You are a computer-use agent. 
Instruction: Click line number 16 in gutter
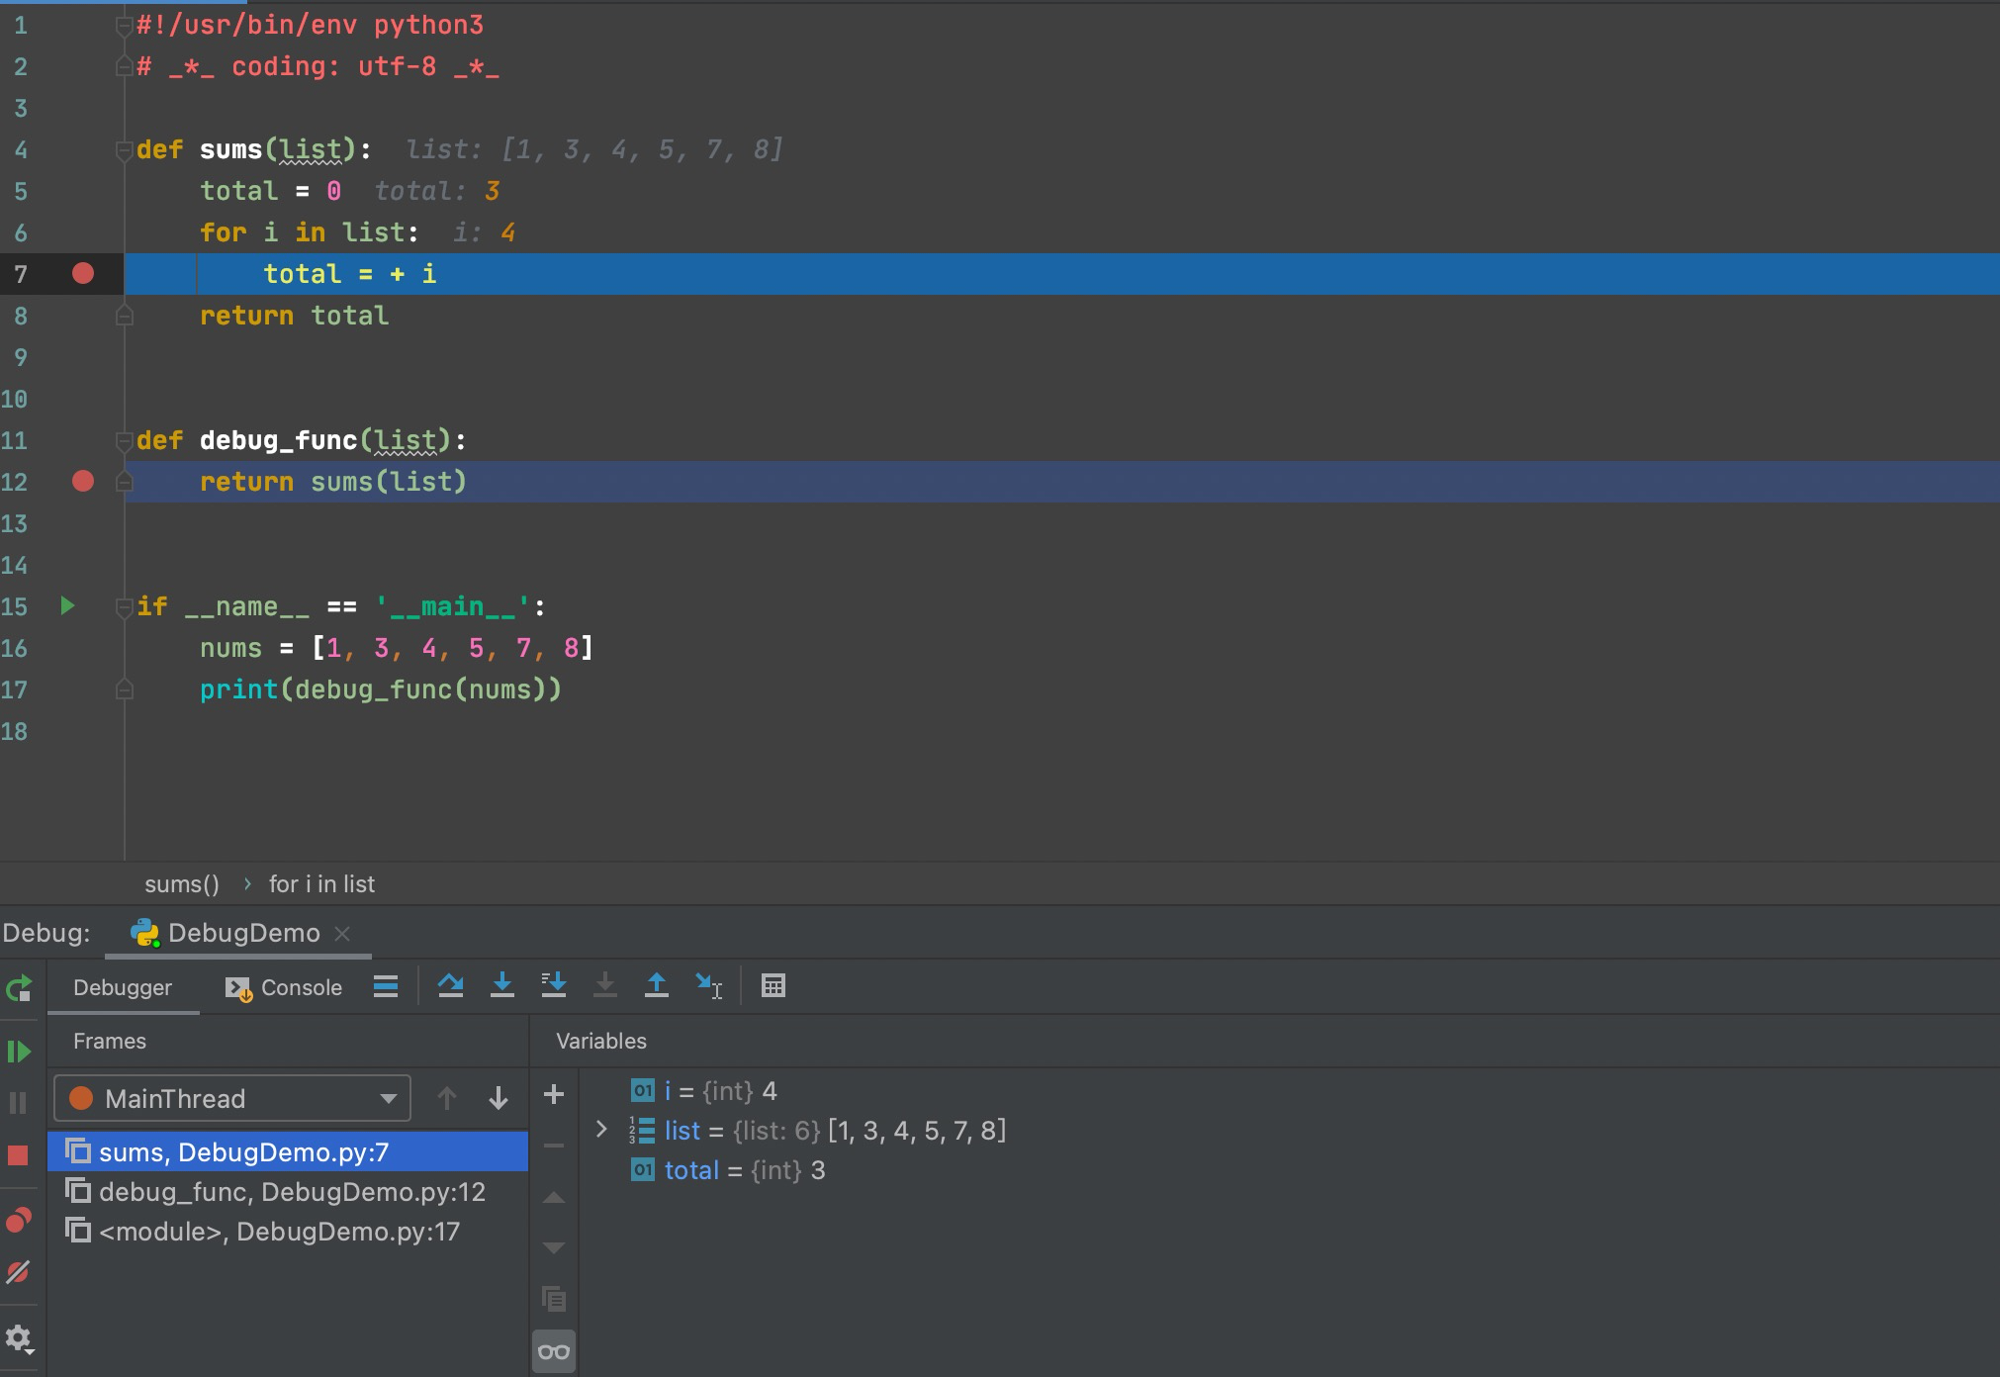pyautogui.click(x=15, y=648)
